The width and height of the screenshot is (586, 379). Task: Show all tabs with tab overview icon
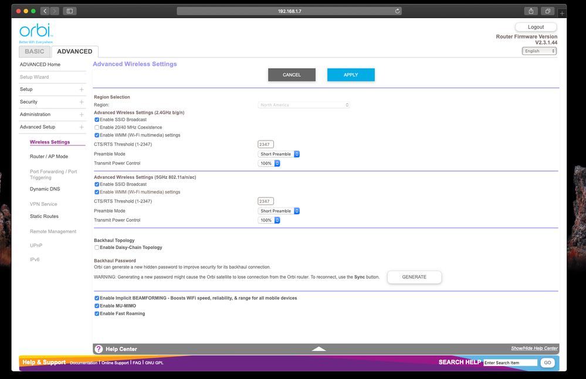547,11
